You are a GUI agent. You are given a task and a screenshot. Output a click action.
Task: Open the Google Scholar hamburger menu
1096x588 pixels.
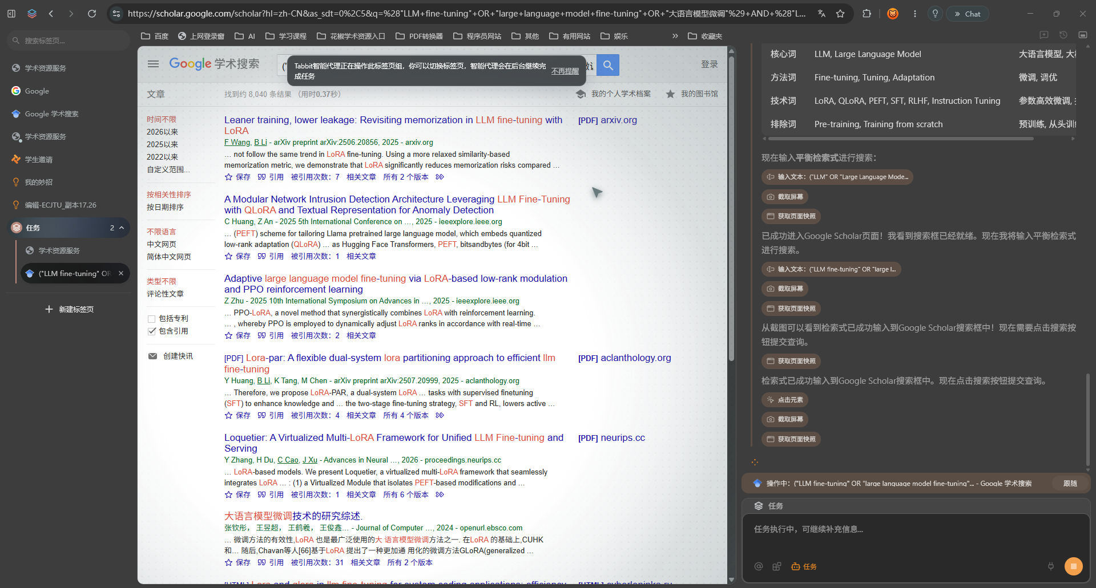pyautogui.click(x=153, y=64)
